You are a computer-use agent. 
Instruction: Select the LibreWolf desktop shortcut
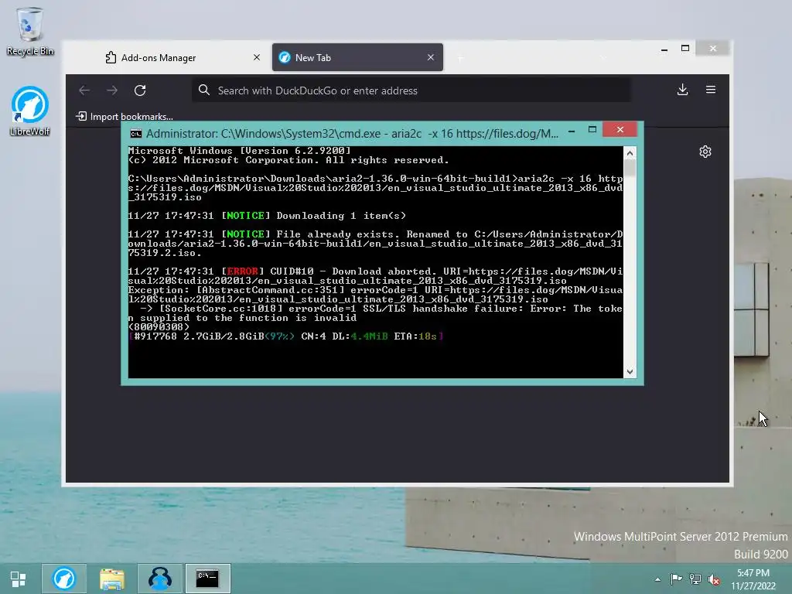(x=30, y=111)
